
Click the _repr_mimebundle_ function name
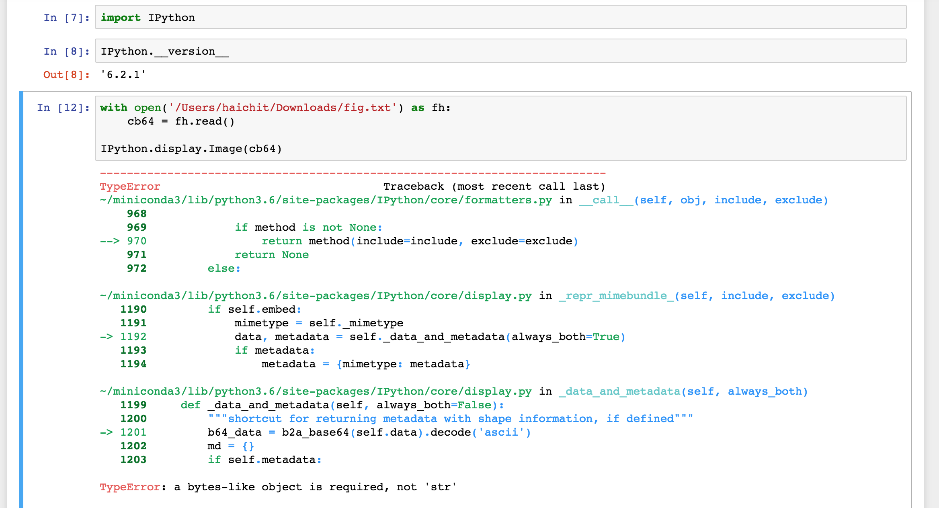(616, 295)
